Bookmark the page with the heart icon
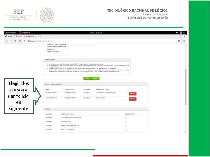This screenshot has width=210, height=157. click(x=179, y=41)
